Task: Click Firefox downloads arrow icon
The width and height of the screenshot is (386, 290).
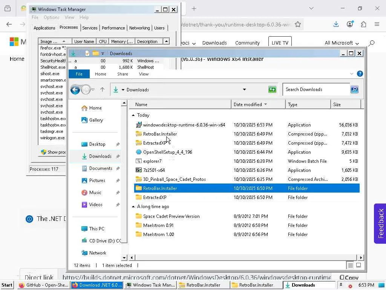Action: tap(336, 24)
